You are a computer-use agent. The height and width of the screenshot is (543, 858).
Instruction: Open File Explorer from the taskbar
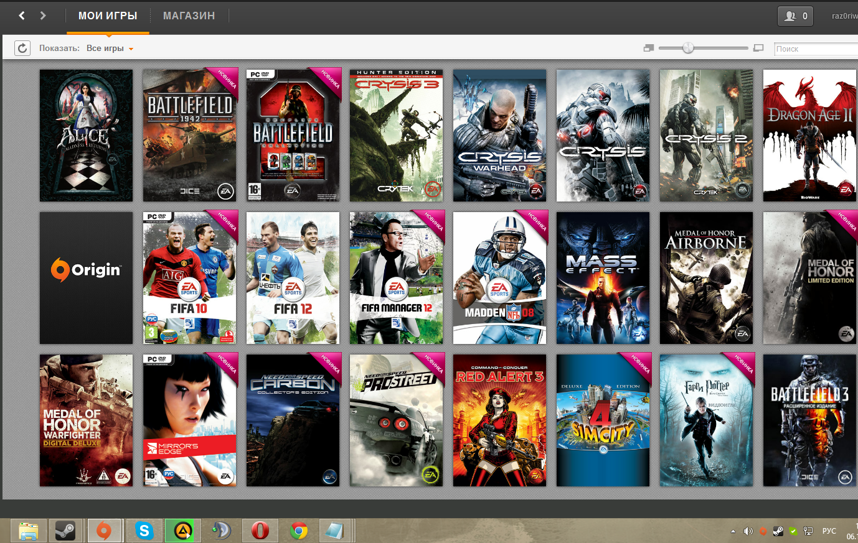[29, 531]
